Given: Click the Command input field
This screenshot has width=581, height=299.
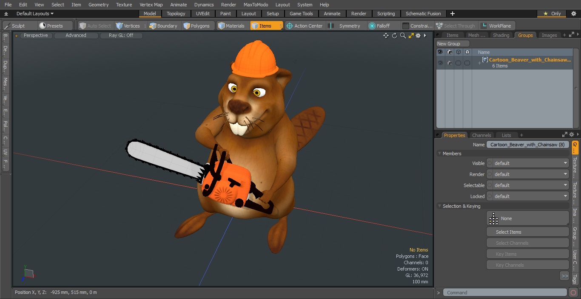Looking at the screenshot, I should tap(505, 293).
